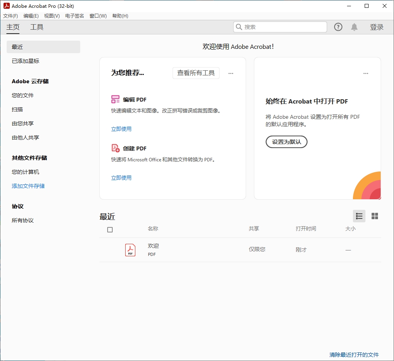Open the search field magnifier icon
This screenshot has height=361, width=394.
239,27
